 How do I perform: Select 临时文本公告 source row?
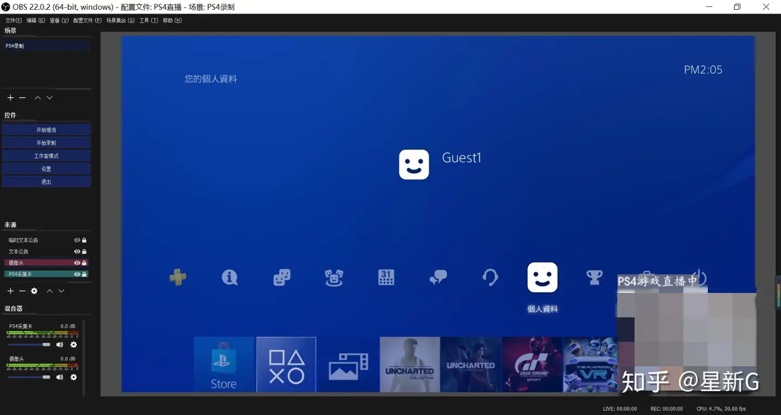click(x=46, y=240)
